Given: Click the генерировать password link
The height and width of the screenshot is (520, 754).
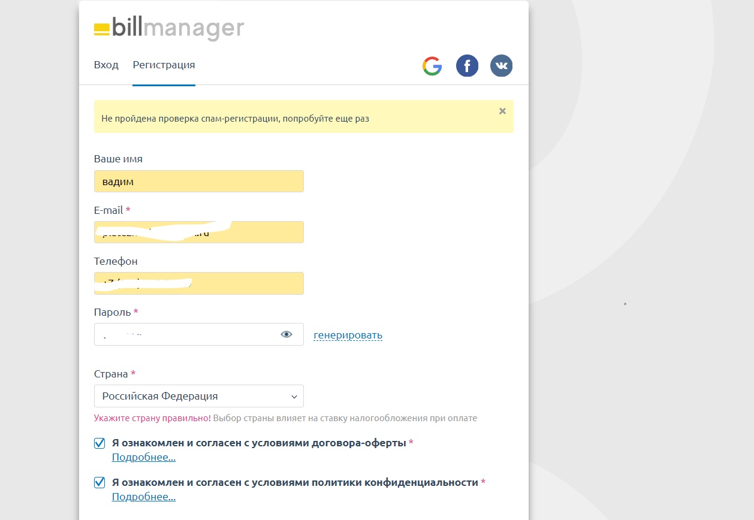Looking at the screenshot, I should coord(348,335).
